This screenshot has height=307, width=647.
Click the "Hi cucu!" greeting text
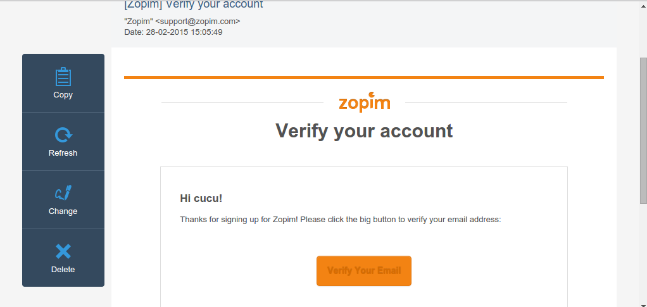point(201,198)
